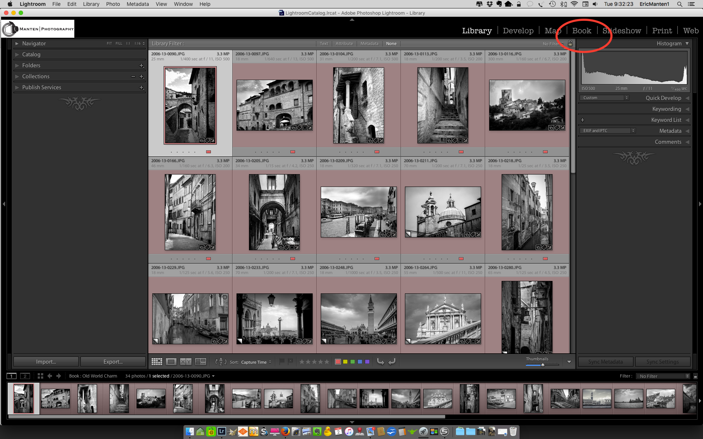Open Sort Capture Time dropdown
This screenshot has width=703, height=439.
(x=256, y=362)
